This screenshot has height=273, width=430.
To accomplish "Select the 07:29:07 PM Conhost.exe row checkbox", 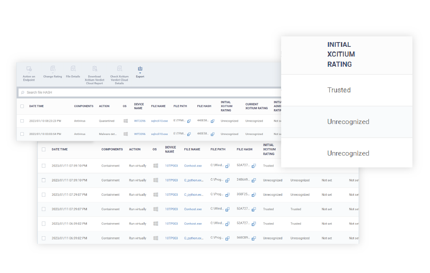I will 44,209.
